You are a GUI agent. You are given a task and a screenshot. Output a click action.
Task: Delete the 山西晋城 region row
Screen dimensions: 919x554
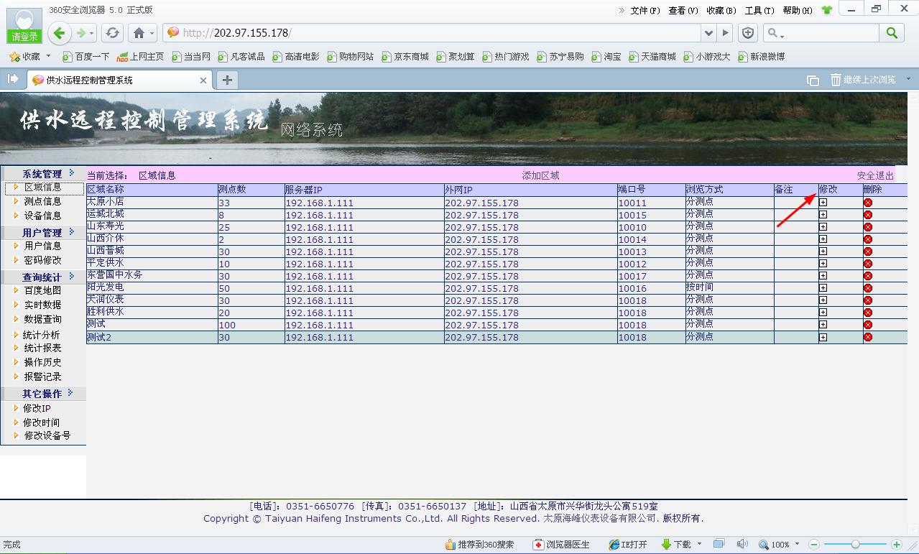867,251
